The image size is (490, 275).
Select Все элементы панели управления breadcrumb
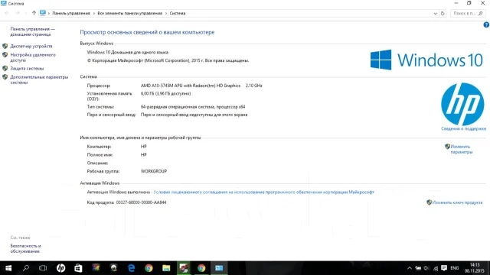(129, 14)
